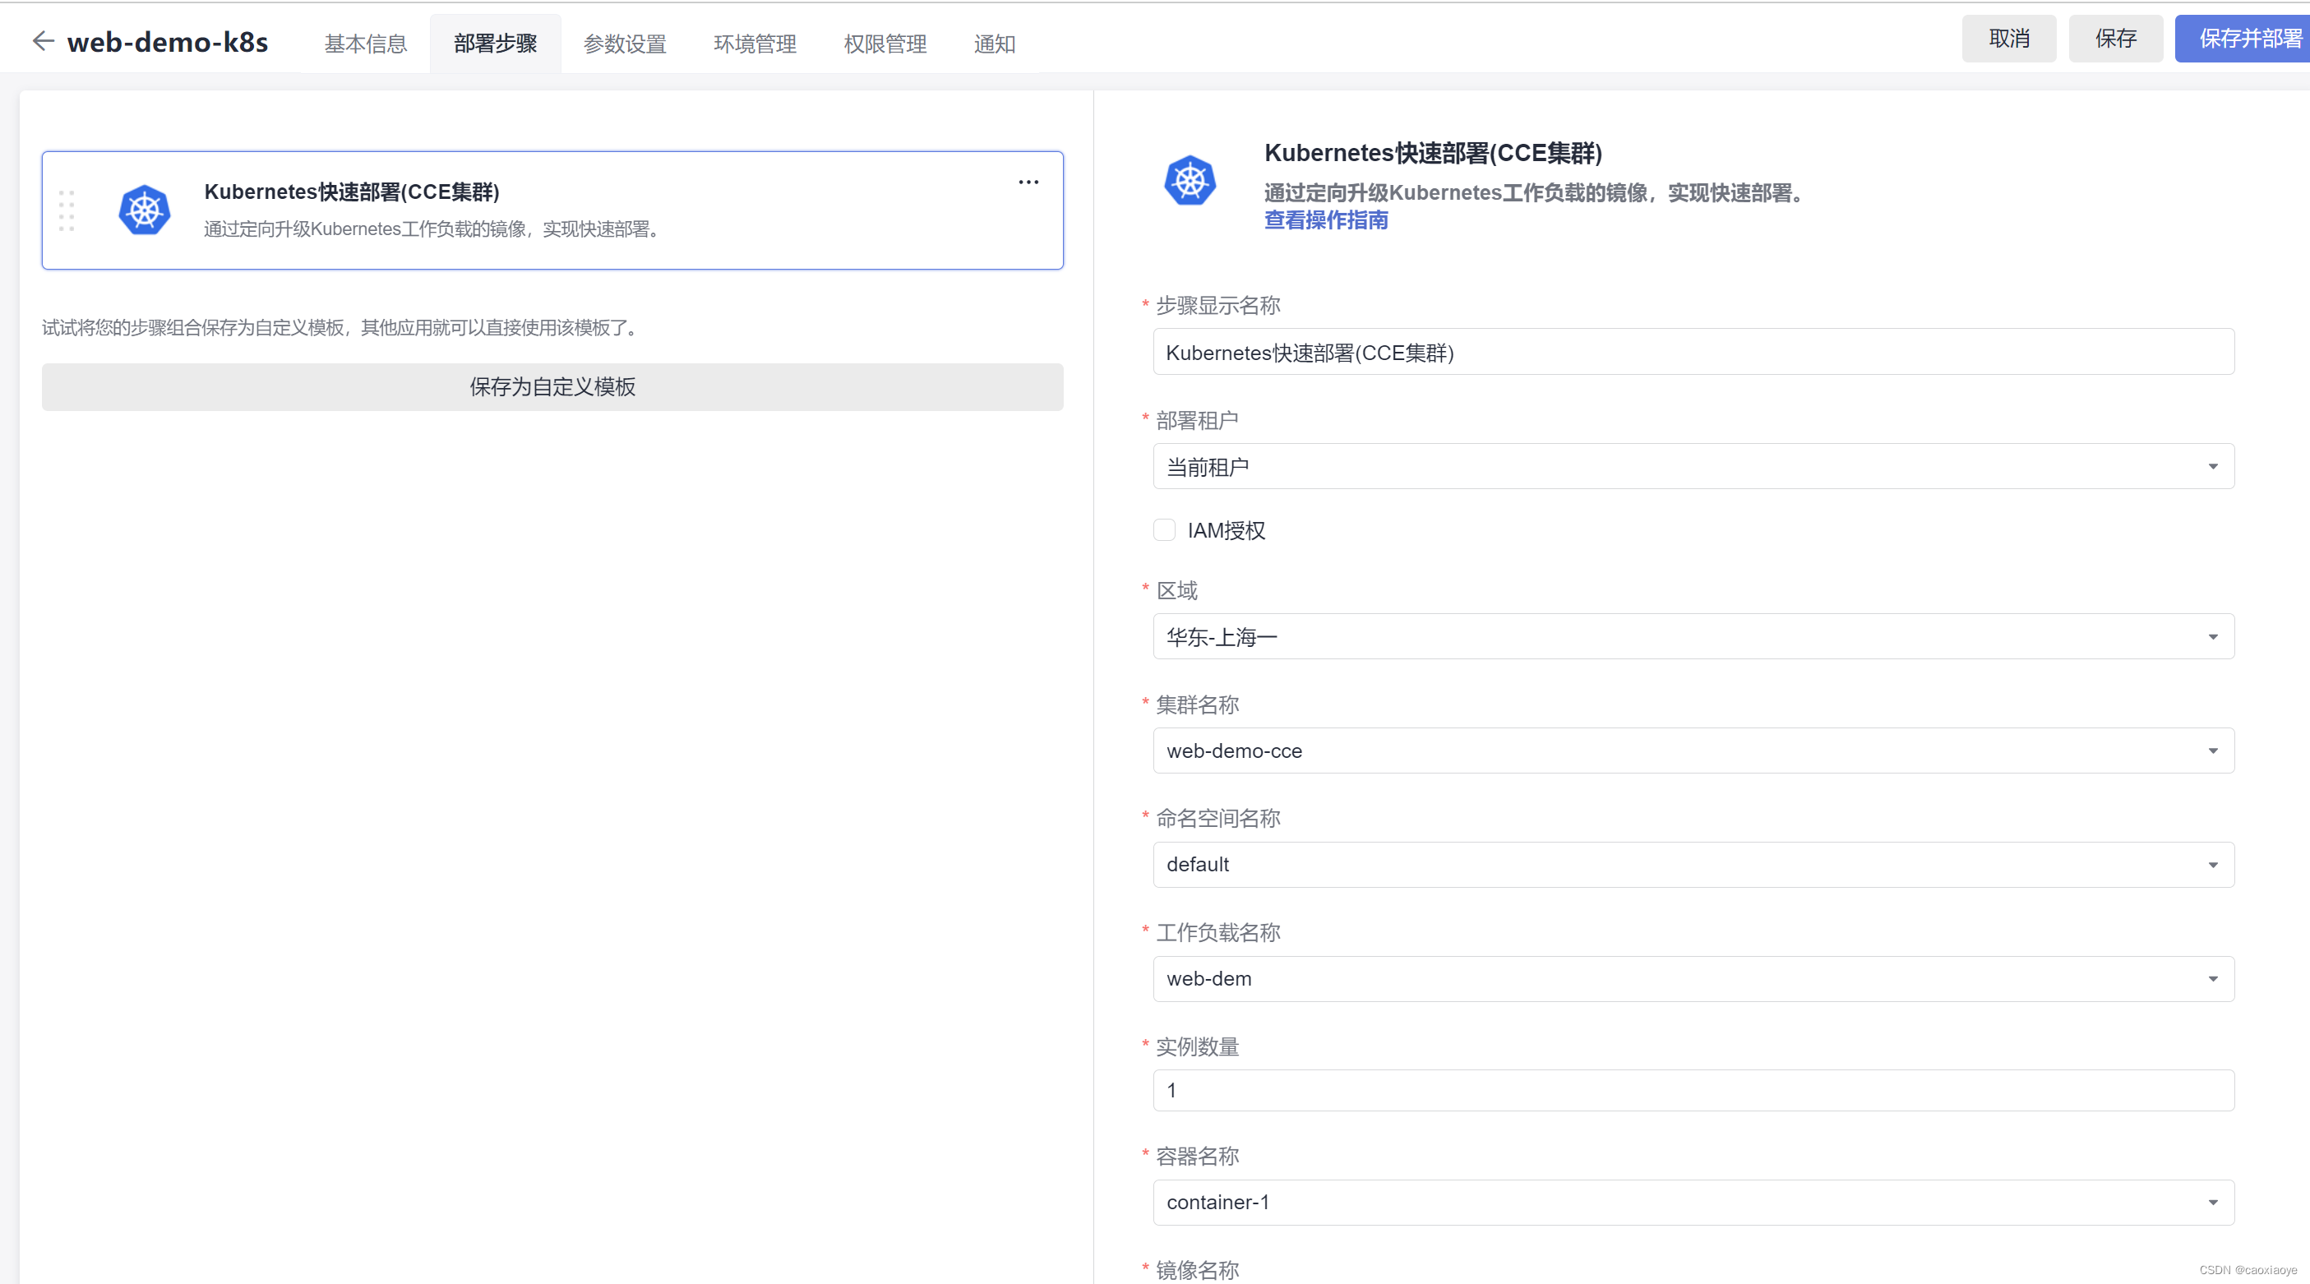Image resolution: width=2310 pixels, height=1284 pixels.
Task: Switch to the 参数设置 tab
Action: [x=625, y=42]
